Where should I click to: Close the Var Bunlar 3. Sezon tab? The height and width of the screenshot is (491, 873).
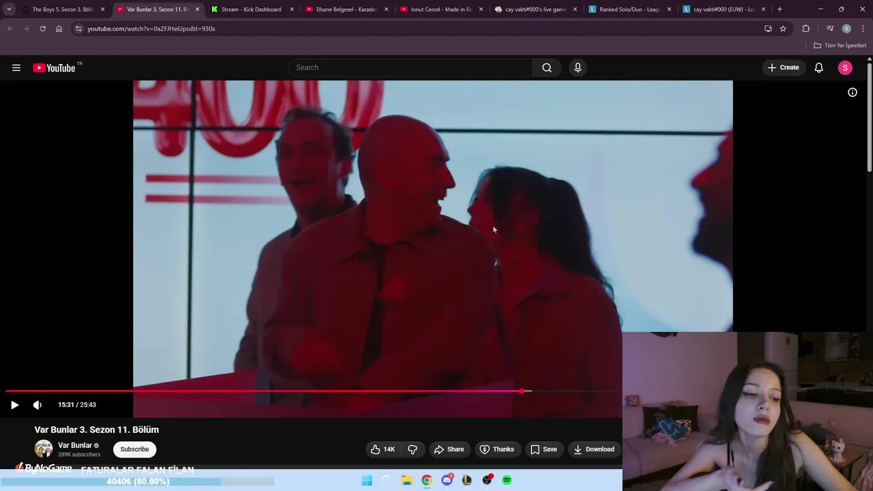pyautogui.click(x=197, y=10)
